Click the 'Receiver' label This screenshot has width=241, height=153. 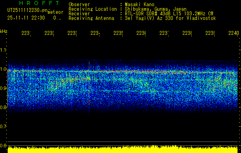79,14
